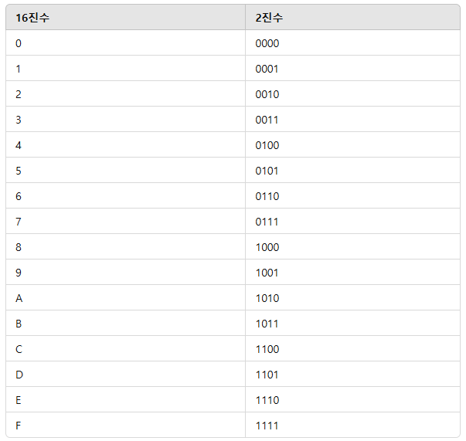This screenshot has width=466, height=441.
Task: Click the binary value 0000 cell
Action: pos(267,43)
